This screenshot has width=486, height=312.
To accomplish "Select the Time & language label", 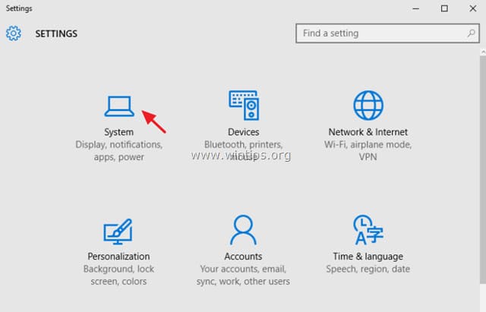I will point(368,257).
